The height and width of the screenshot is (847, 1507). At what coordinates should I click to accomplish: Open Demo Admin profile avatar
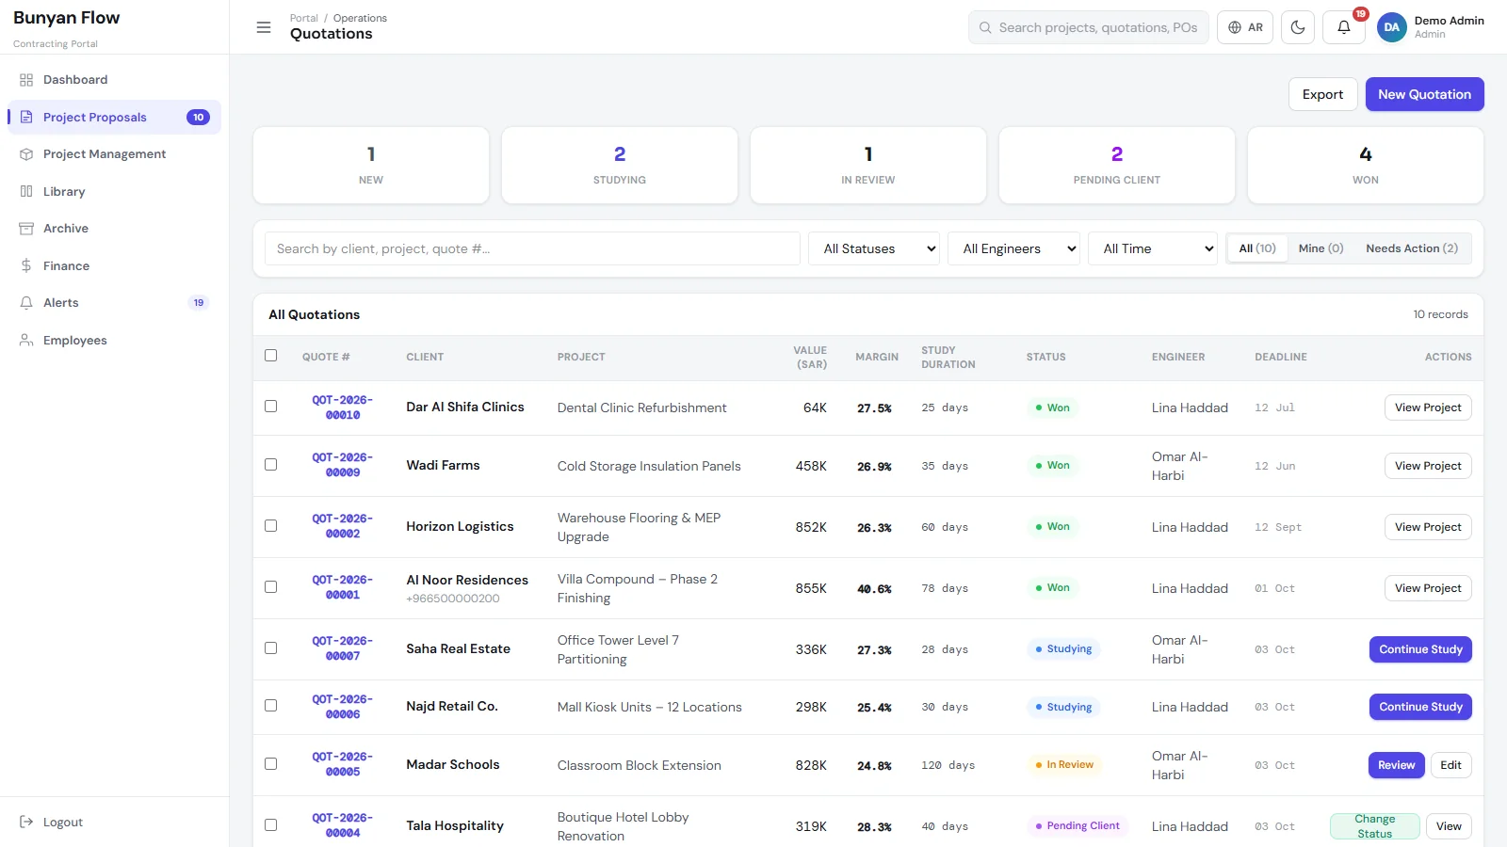(x=1392, y=27)
